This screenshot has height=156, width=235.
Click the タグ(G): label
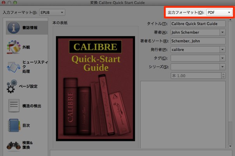click(x=161, y=58)
